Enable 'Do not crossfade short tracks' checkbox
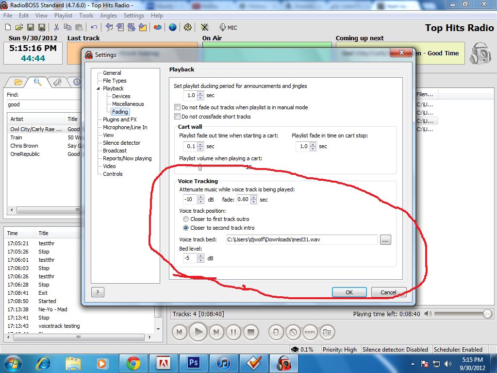Image resolution: width=497 pixels, height=373 pixels. 178,117
